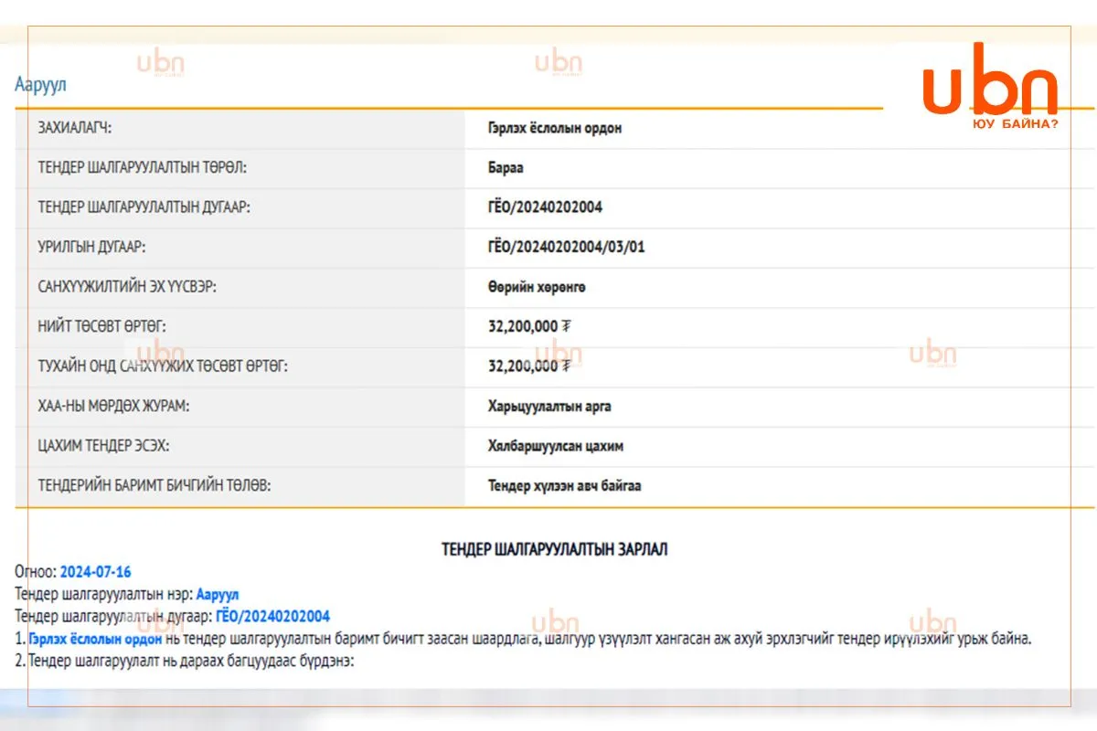Click the 'Огноо:' label

pos(36,572)
